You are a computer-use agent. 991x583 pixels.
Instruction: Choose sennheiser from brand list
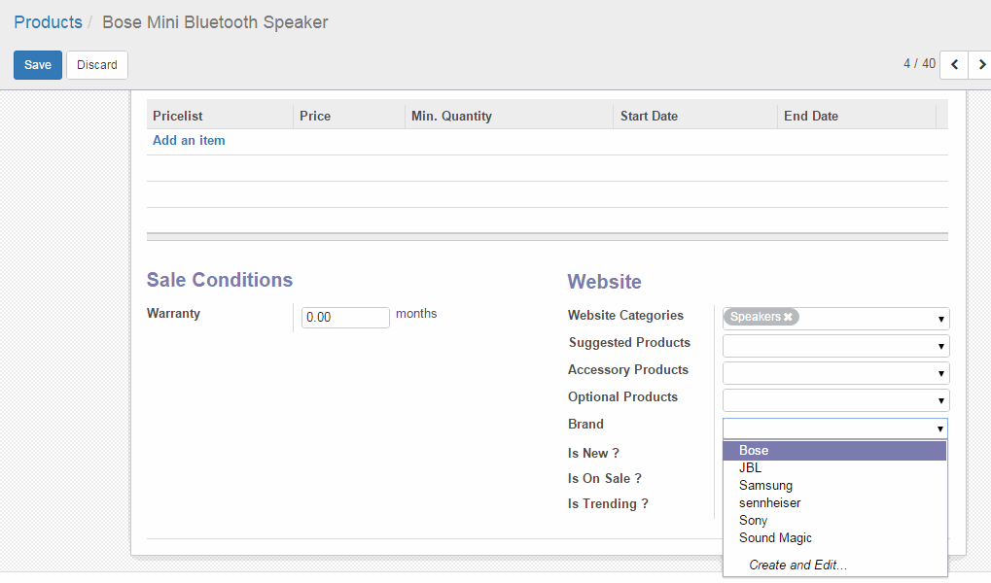(834, 502)
